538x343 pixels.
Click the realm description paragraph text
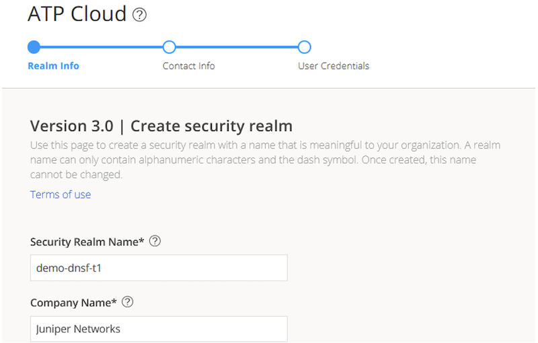coord(265,160)
